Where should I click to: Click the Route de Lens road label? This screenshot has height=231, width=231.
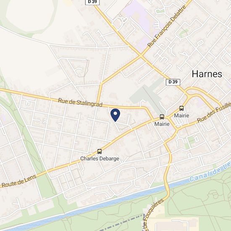tap(19, 181)
